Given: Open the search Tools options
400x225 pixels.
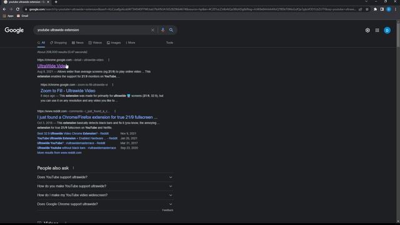Looking at the screenshot, I should pyautogui.click(x=169, y=42).
